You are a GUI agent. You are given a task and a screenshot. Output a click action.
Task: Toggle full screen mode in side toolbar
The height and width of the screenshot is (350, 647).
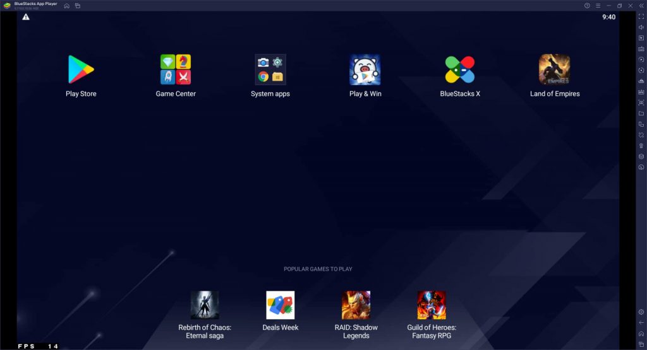[641, 16]
